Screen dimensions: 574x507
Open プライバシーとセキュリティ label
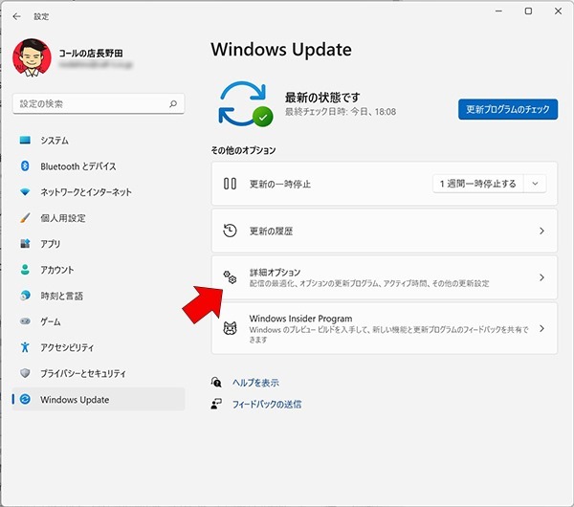coord(83,373)
